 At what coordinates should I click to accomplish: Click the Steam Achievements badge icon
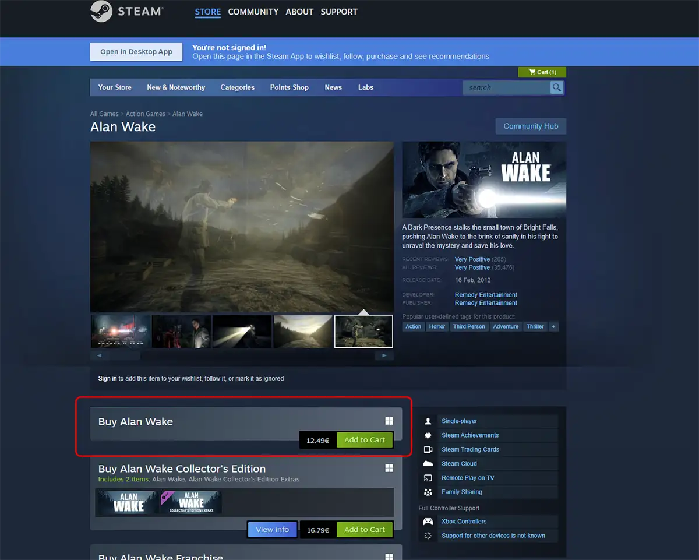coord(428,435)
